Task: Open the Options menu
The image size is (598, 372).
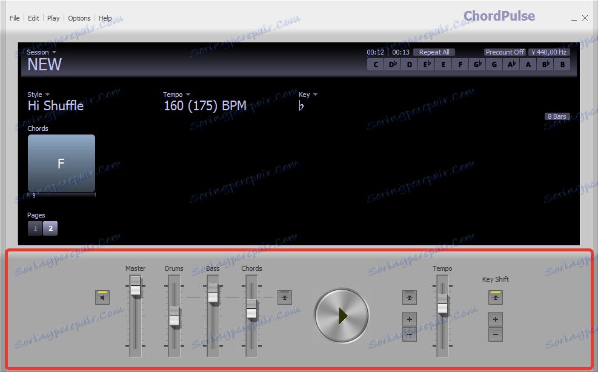Action: point(79,18)
